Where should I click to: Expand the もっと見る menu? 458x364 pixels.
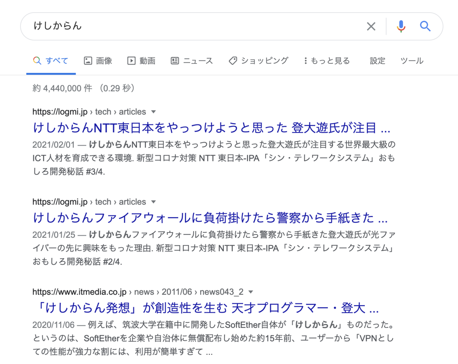point(327,61)
